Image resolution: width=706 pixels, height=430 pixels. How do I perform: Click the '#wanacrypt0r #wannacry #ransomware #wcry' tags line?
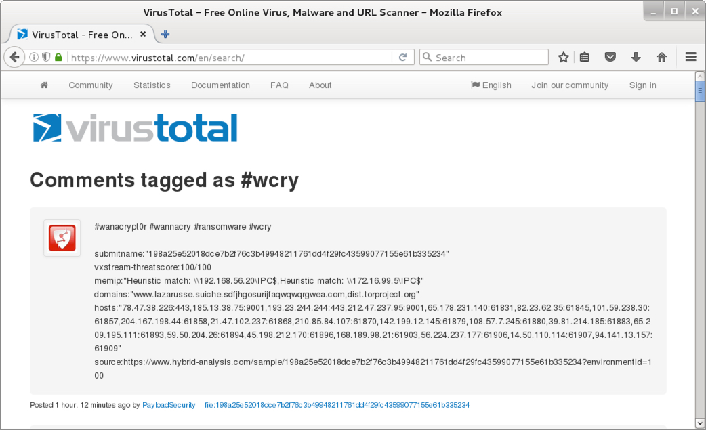pyautogui.click(x=183, y=227)
